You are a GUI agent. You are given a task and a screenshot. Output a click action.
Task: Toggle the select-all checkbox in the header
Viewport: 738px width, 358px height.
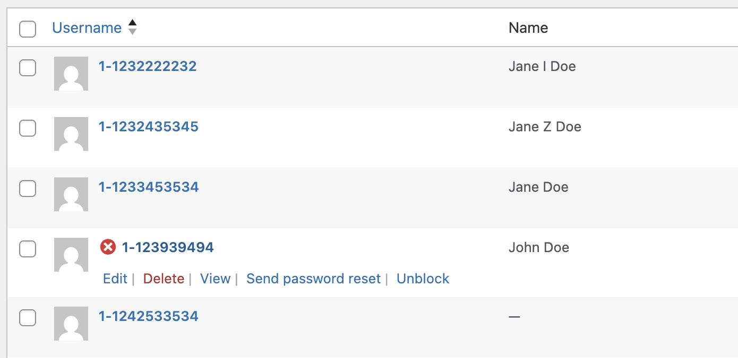point(28,29)
